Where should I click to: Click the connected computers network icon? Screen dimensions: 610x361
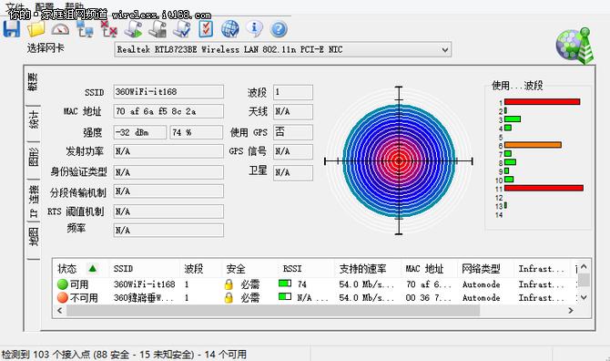pyautogui.click(x=85, y=29)
